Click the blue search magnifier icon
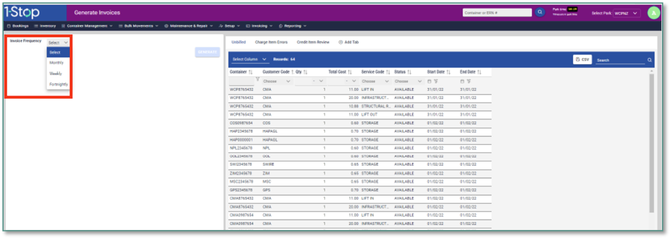This screenshot has width=671, height=239. click(539, 13)
